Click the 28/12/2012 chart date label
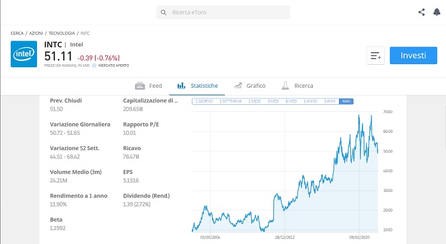 pyautogui.click(x=285, y=237)
